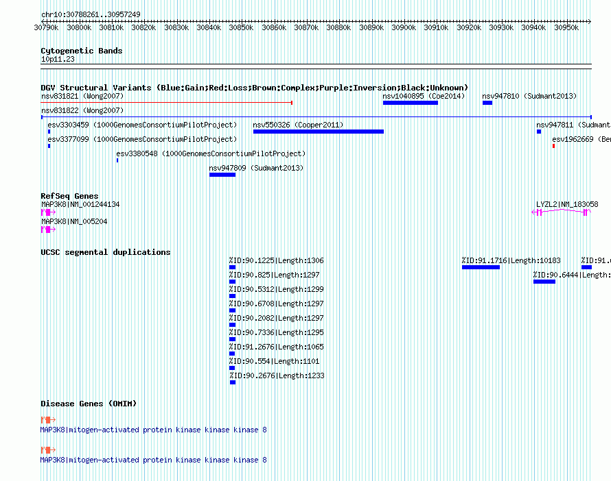This screenshot has height=481, width=611.
Task: Click the LYZL2|NM_183058 label
Action: click(567, 204)
